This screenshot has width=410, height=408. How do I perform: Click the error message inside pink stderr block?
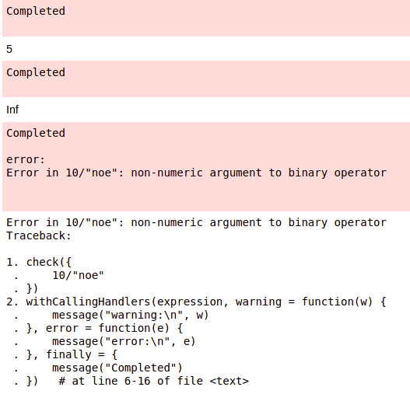point(196,173)
